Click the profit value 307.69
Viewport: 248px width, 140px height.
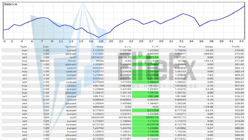click(x=239, y=86)
